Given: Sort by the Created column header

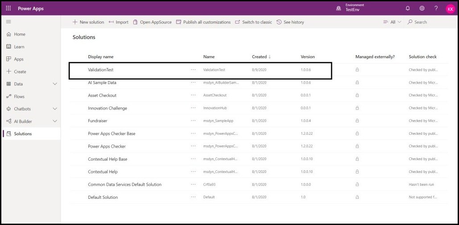Looking at the screenshot, I should 261,57.
